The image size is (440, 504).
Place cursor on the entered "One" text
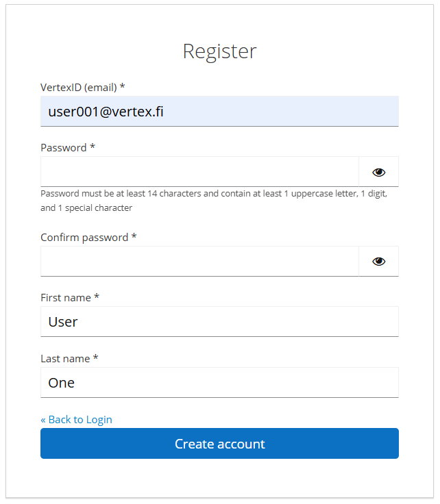[62, 382]
